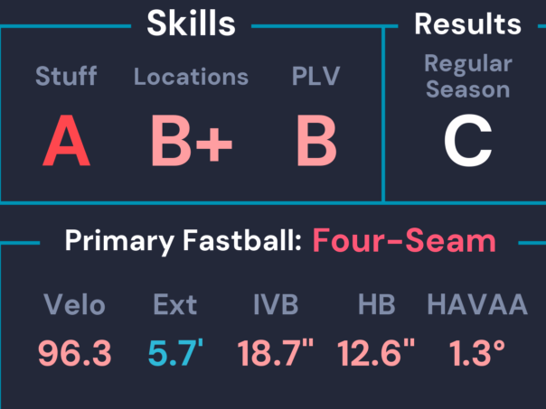Click the Results section heading

(x=467, y=24)
